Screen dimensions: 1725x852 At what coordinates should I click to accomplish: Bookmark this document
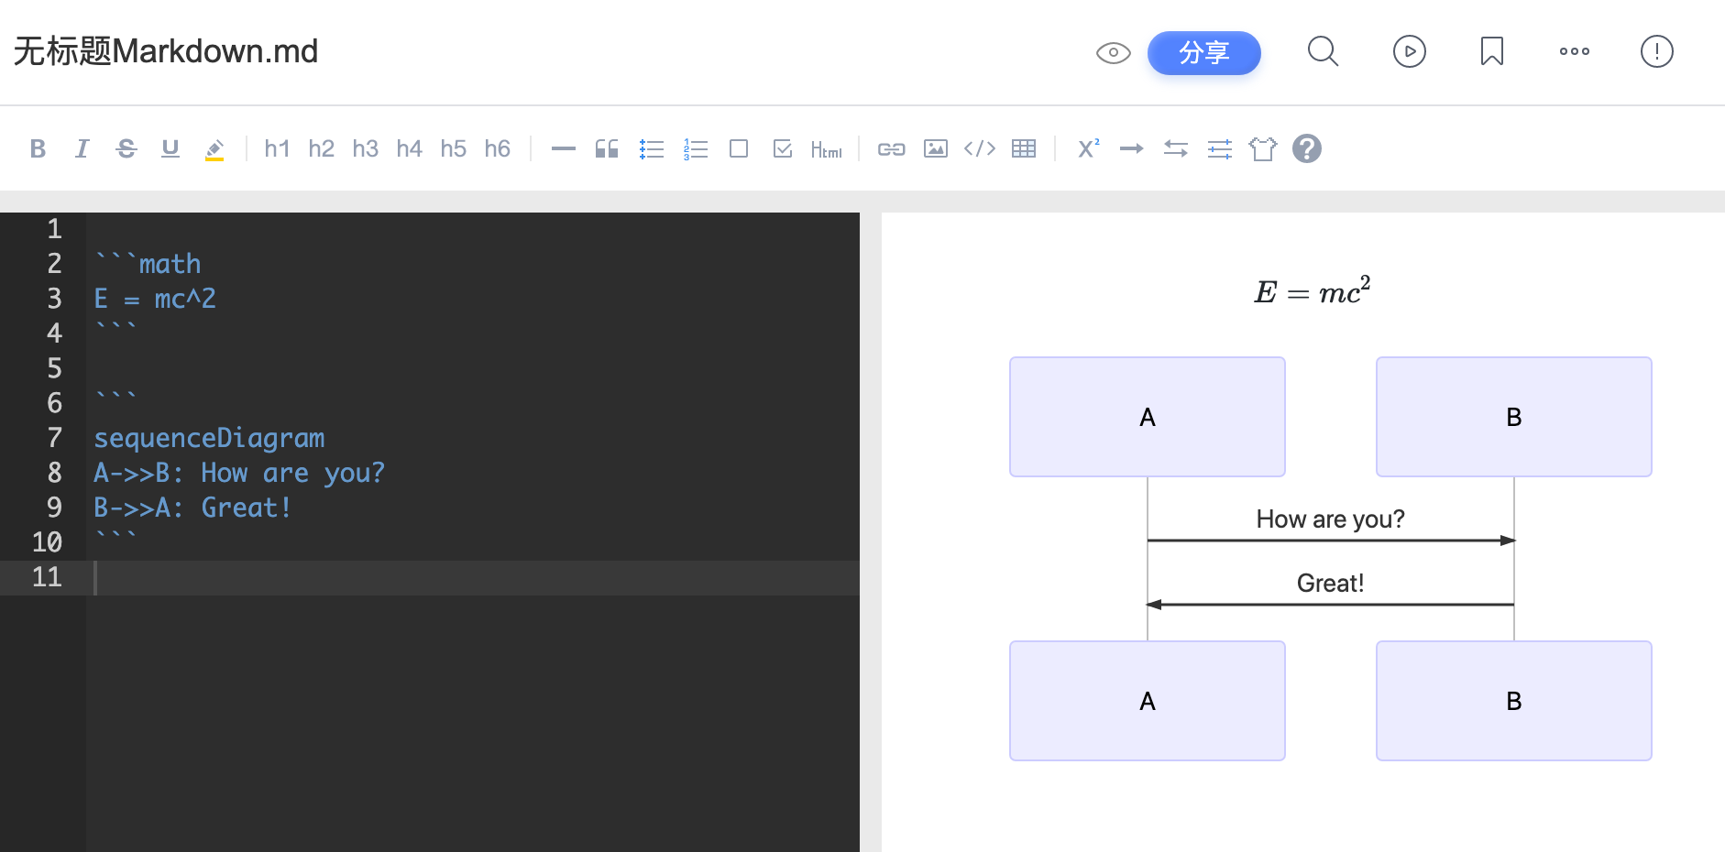click(x=1492, y=51)
